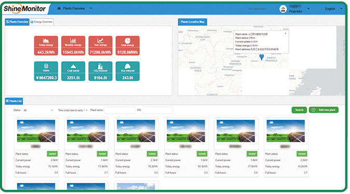Open the user avatar icon in header
Viewport: 350px width, 194px height.
tap(283, 9)
